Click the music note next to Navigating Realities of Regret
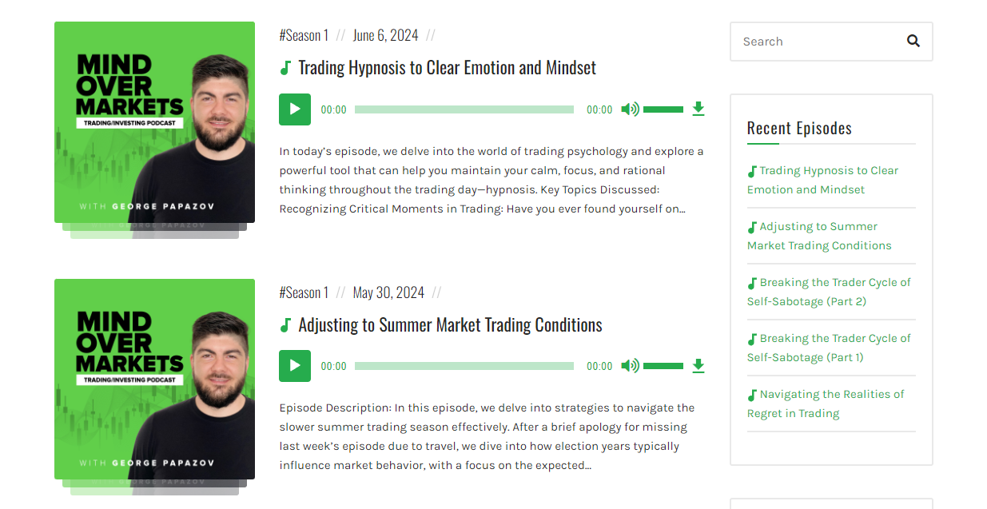The width and height of the screenshot is (987, 509). (751, 393)
